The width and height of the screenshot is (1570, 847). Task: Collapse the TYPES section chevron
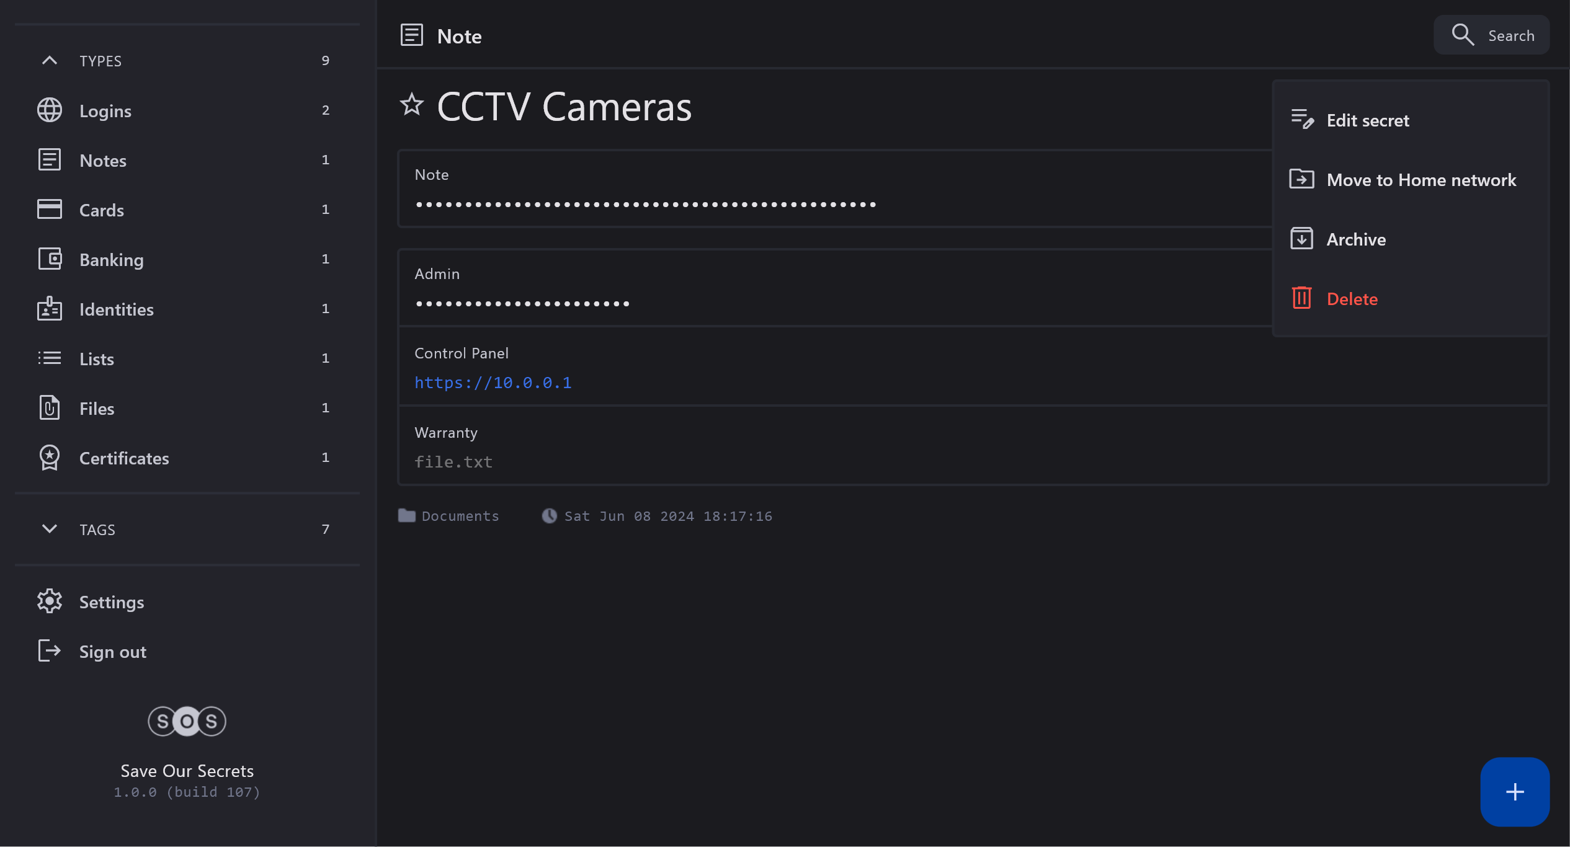[x=50, y=61]
